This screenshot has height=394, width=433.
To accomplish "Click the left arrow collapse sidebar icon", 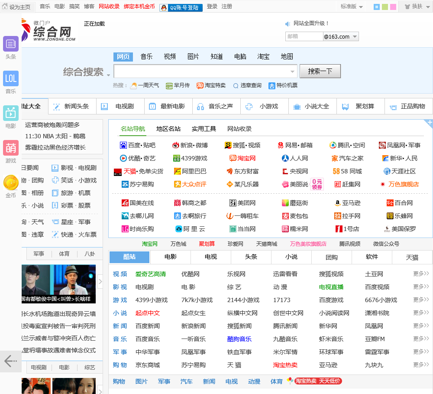I will 10,361.
